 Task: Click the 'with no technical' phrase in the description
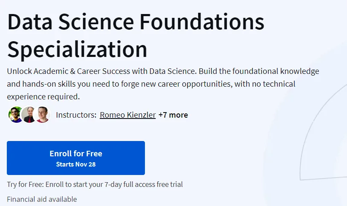tap(265, 84)
